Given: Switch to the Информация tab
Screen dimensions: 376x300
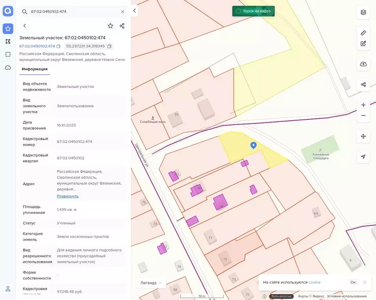Looking at the screenshot, I should click(x=34, y=69).
